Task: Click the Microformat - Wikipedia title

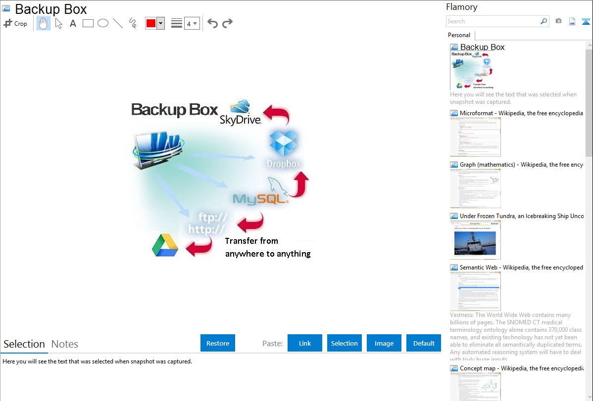Action: coord(521,113)
